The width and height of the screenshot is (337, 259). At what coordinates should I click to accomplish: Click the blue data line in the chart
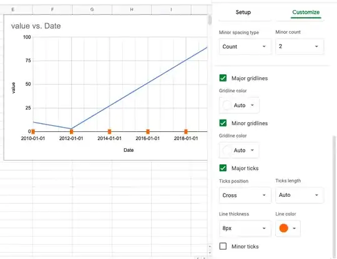pyautogui.click(x=129, y=94)
